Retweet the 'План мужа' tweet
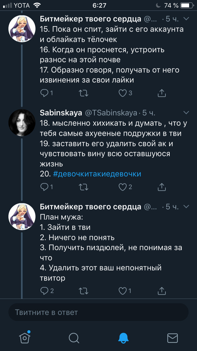197x351 pixels. [84, 291]
